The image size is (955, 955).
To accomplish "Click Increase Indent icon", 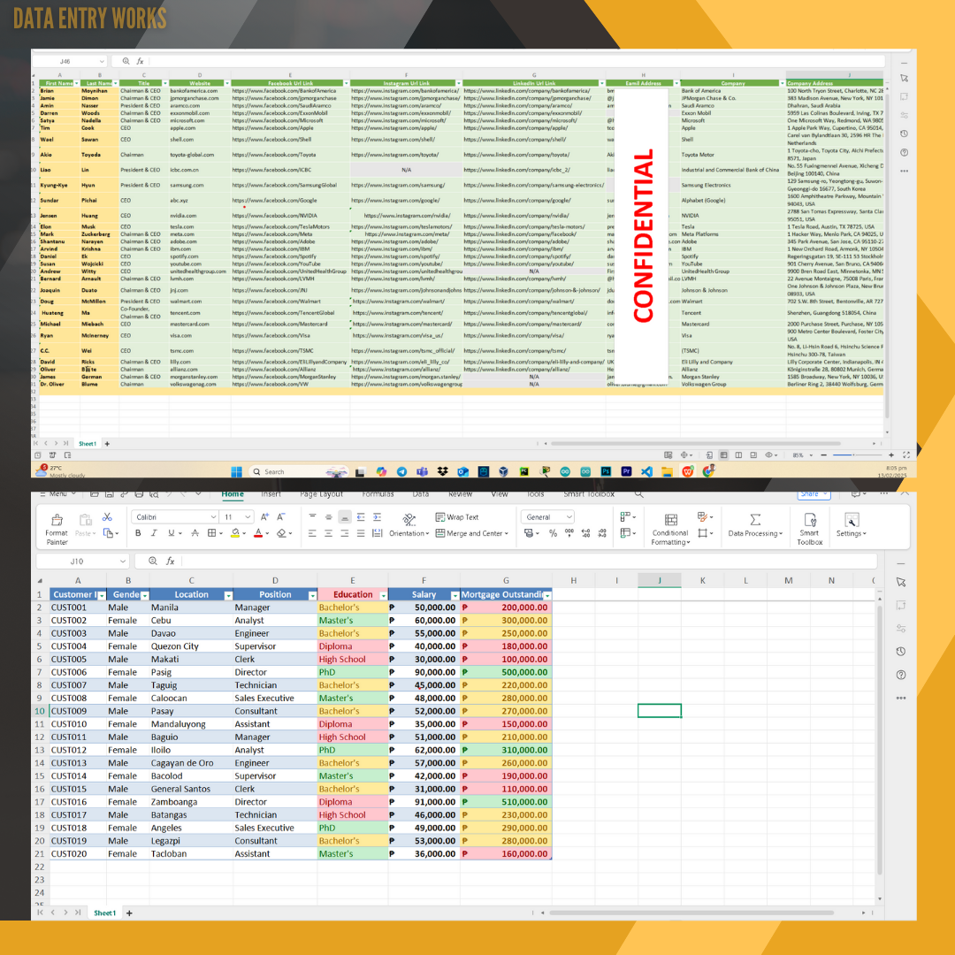I will coord(377,516).
